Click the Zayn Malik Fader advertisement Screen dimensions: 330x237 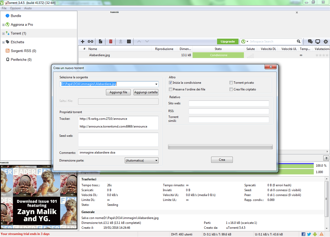(x=39, y=197)
